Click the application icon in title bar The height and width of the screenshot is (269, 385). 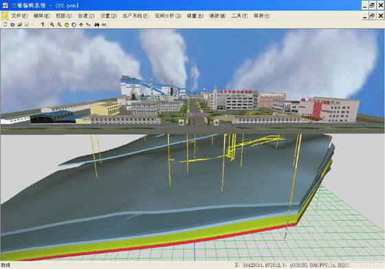tap(5, 5)
